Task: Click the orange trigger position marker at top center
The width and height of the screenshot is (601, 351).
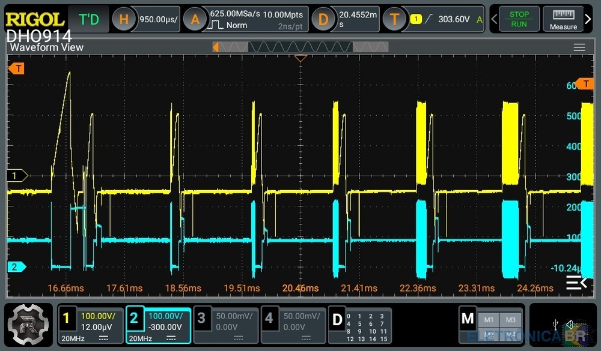Action: pyautogui.click(x=300, y=58)
